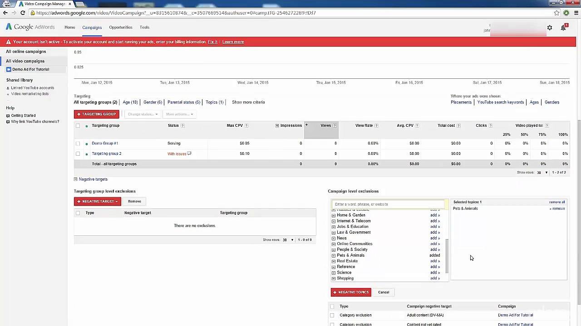Viewport: 581px width, 326px height.
Task: Select all targeting groups via header checkbox
Action: (78, 125)
